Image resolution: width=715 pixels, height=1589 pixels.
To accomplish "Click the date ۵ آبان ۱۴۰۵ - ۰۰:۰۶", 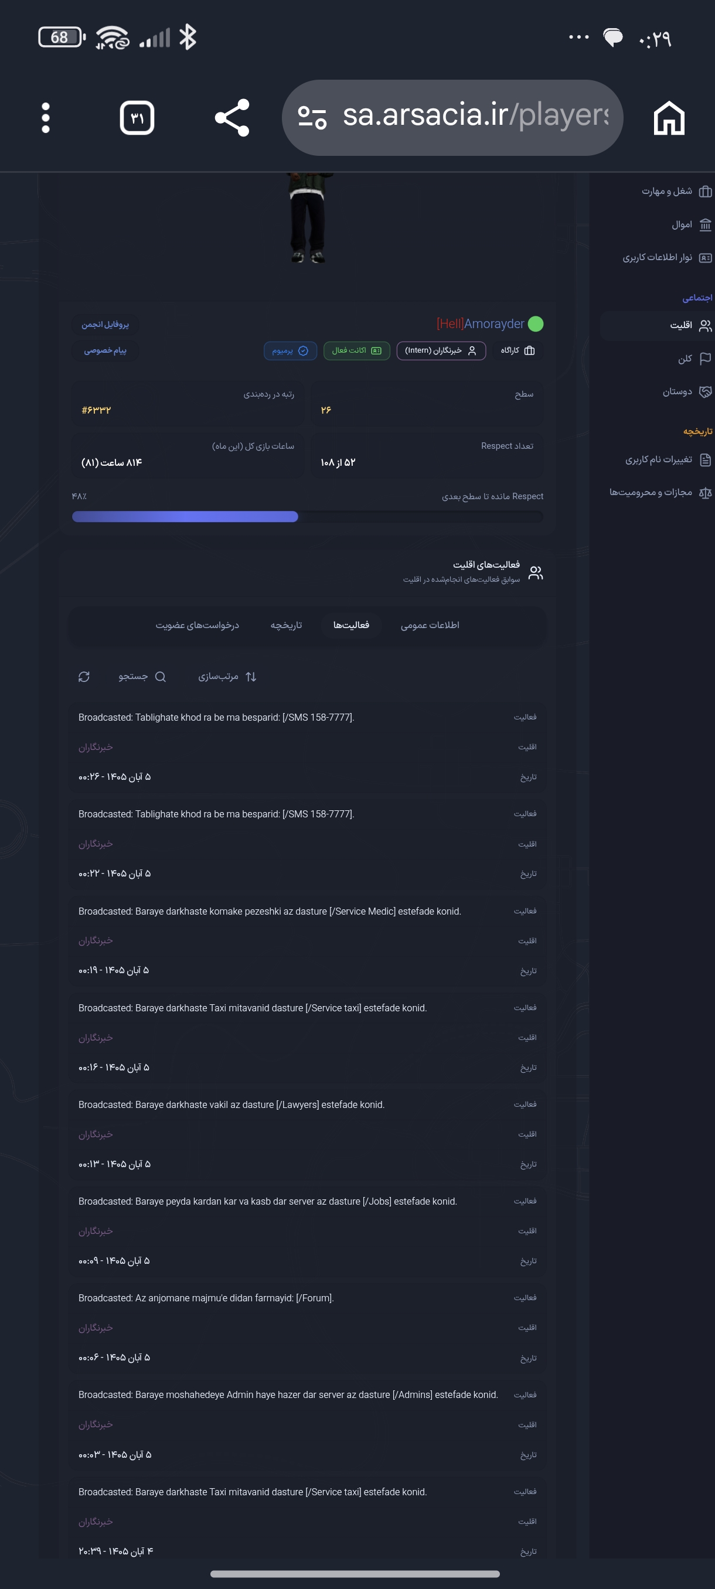I will tap(114, 1358).
